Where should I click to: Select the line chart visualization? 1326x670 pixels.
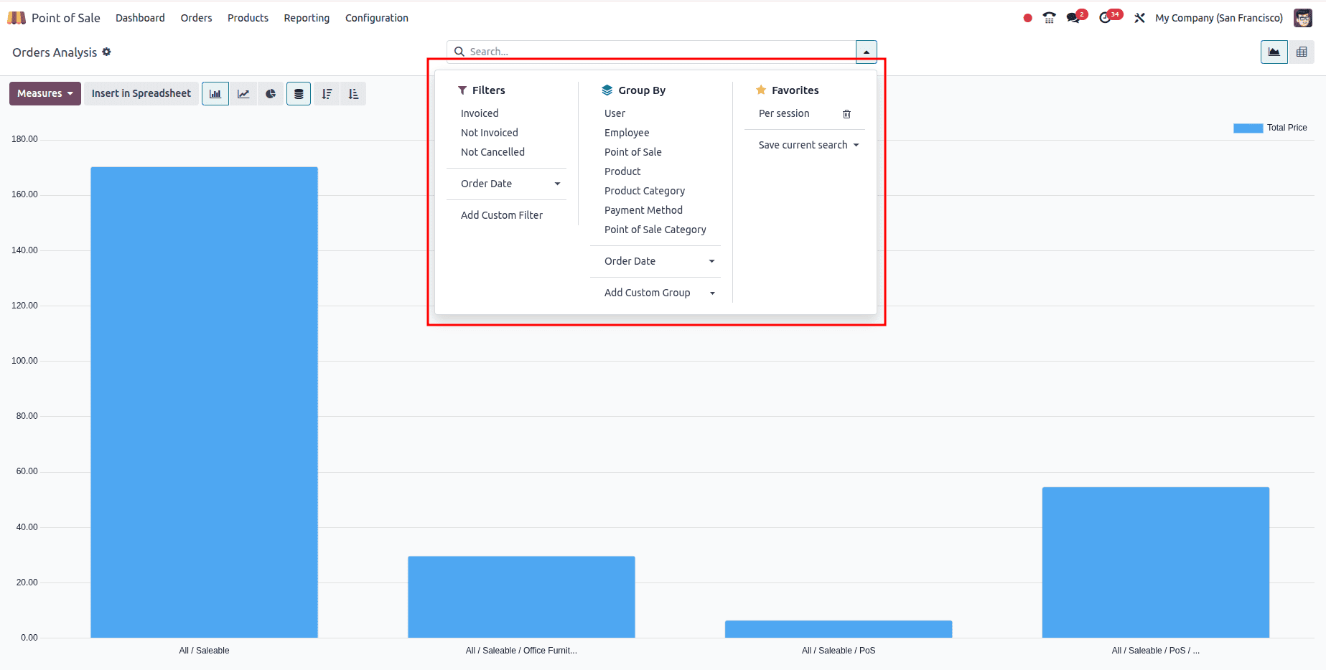(243, 93)
